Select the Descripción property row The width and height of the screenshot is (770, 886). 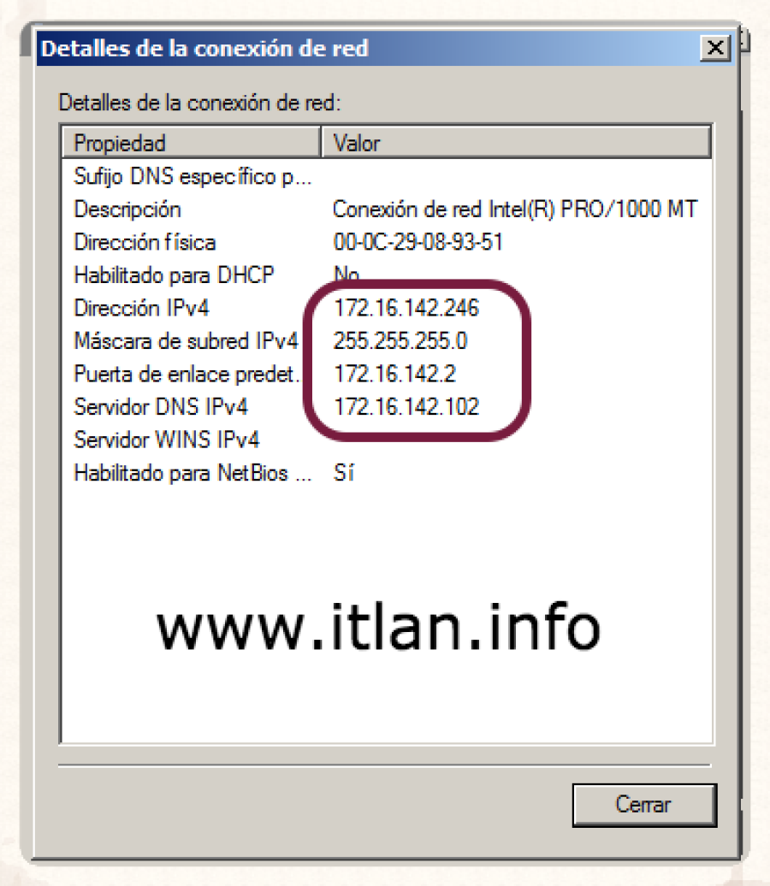[386, 209]
